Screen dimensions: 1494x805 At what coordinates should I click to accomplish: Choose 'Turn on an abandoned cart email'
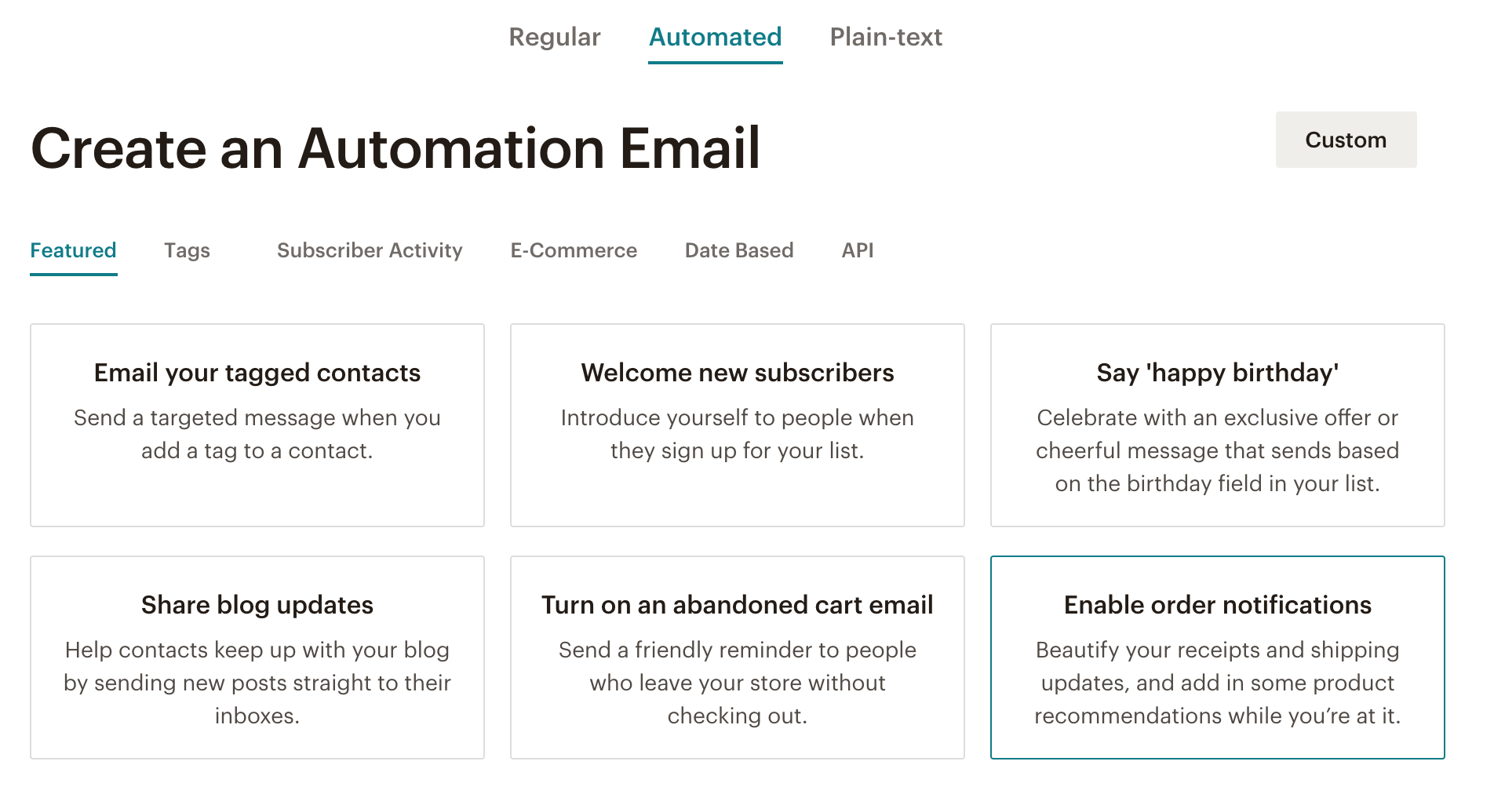[737, 657]
